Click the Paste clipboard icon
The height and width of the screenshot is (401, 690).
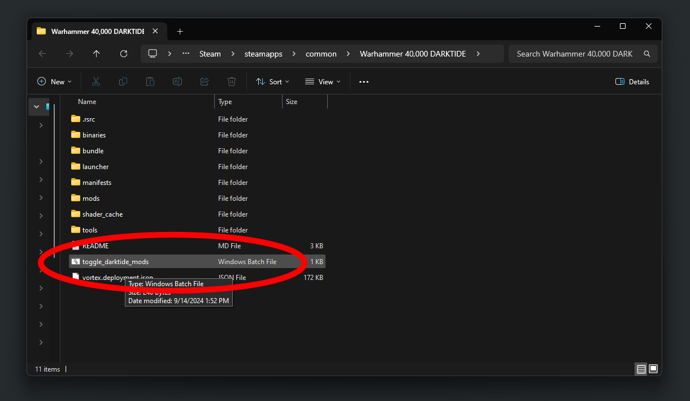(x=150, y=81)
